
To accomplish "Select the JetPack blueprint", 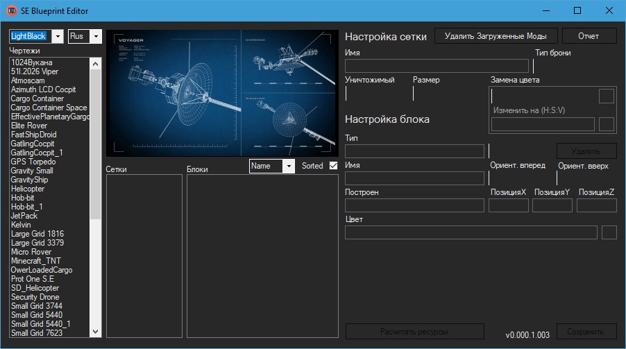I will [50, 216].
